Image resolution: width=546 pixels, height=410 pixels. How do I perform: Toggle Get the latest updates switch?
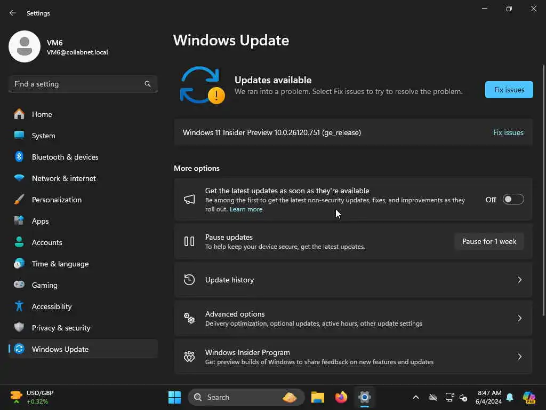coord(513,200)
